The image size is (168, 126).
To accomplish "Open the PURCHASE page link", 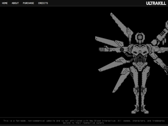I will pyautogui.click(x=28, y=3).
